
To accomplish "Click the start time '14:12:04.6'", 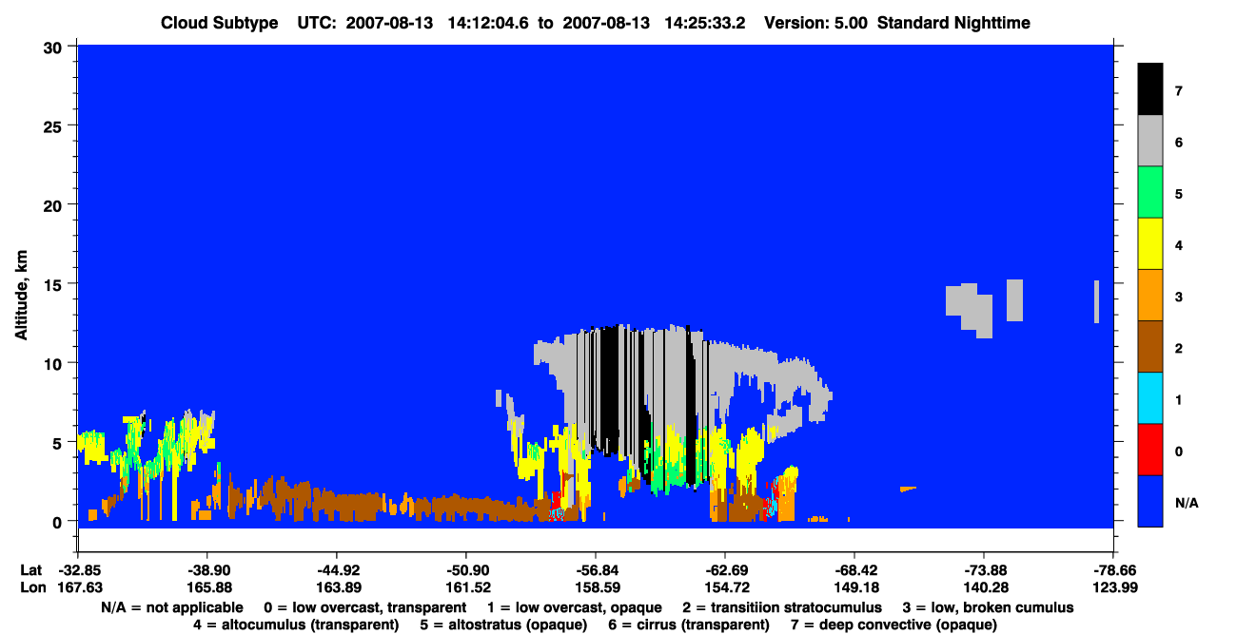I will pyautogui.click(x=489, y=23).
